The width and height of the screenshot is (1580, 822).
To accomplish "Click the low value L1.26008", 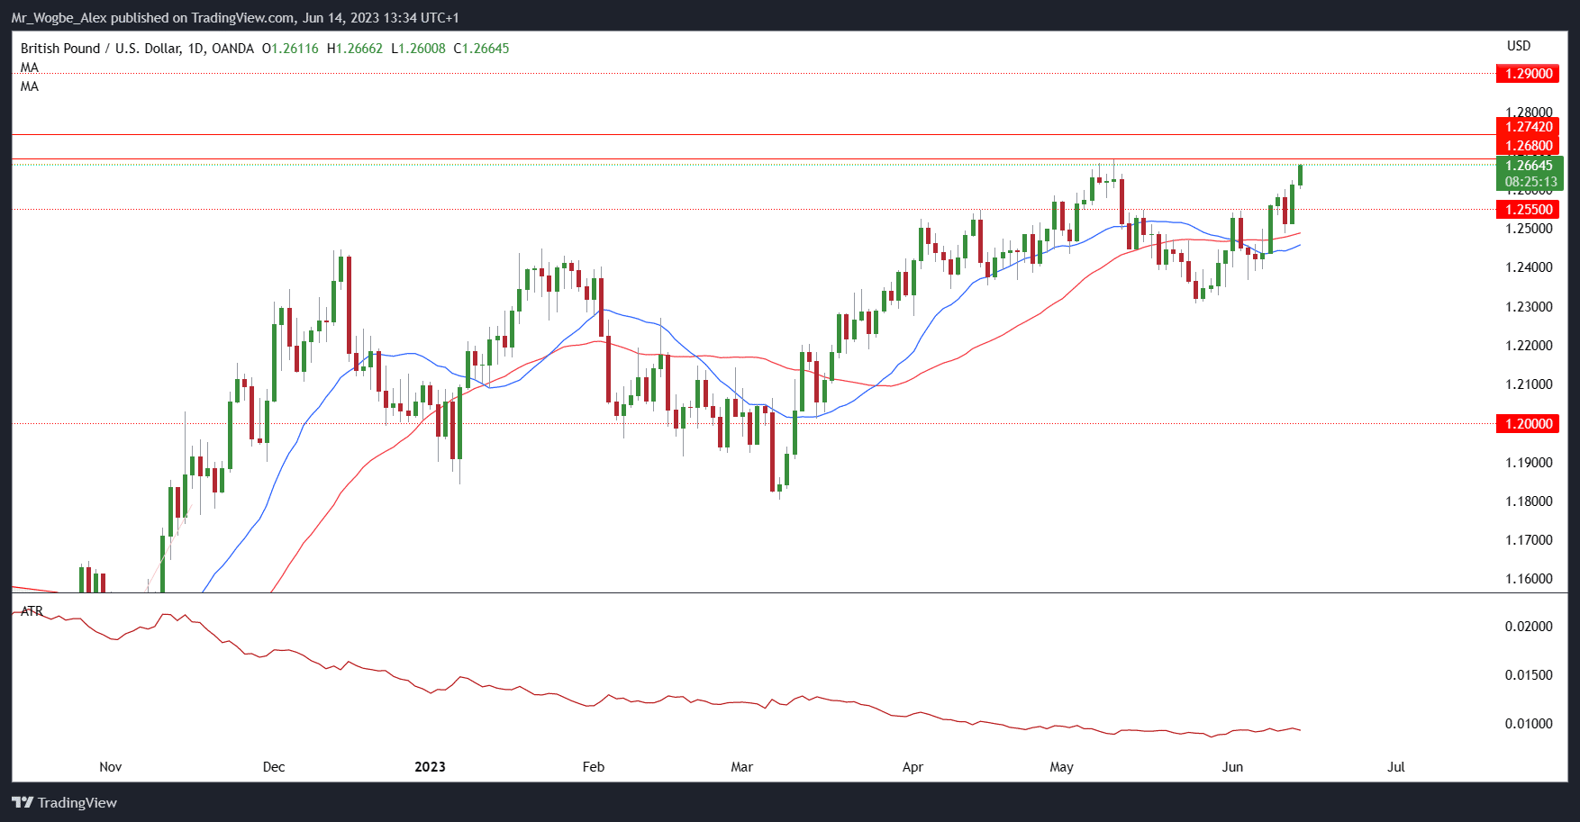I will 418,49.
